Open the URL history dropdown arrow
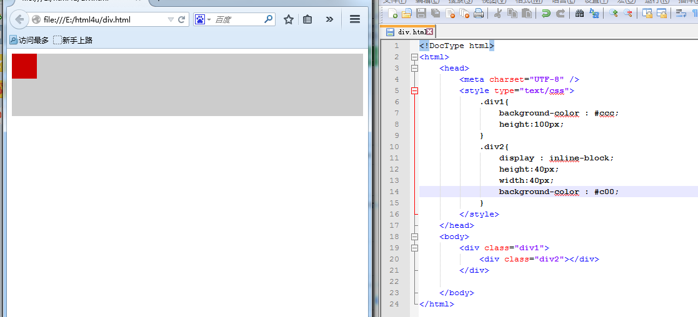 [171, 19]
